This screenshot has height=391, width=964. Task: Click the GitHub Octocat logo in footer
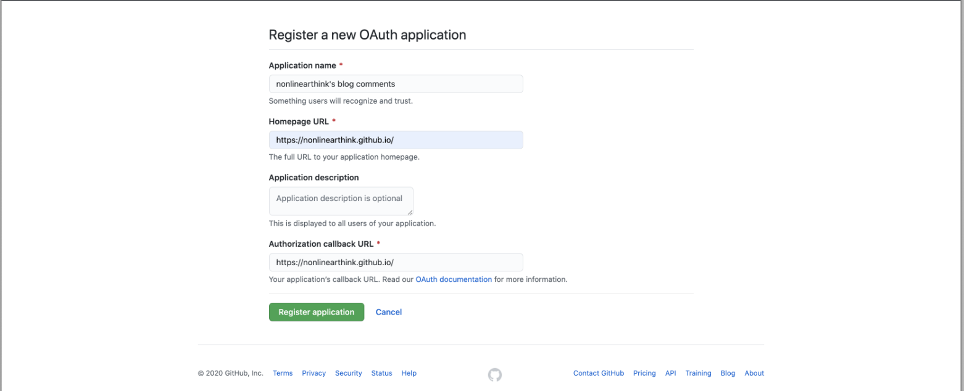click(x=494, y=374)
